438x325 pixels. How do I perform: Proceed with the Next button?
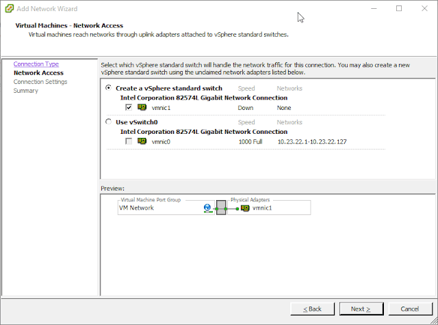(361, 309)
